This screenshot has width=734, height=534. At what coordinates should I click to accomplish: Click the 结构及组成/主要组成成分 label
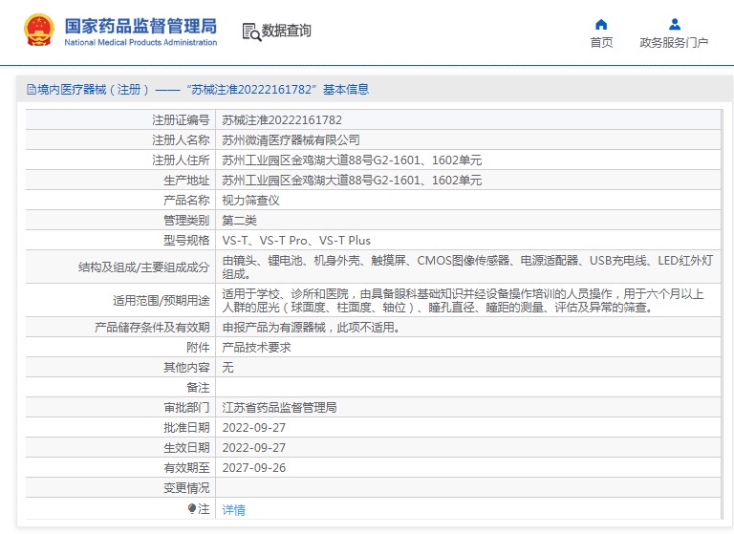(143, 267)
